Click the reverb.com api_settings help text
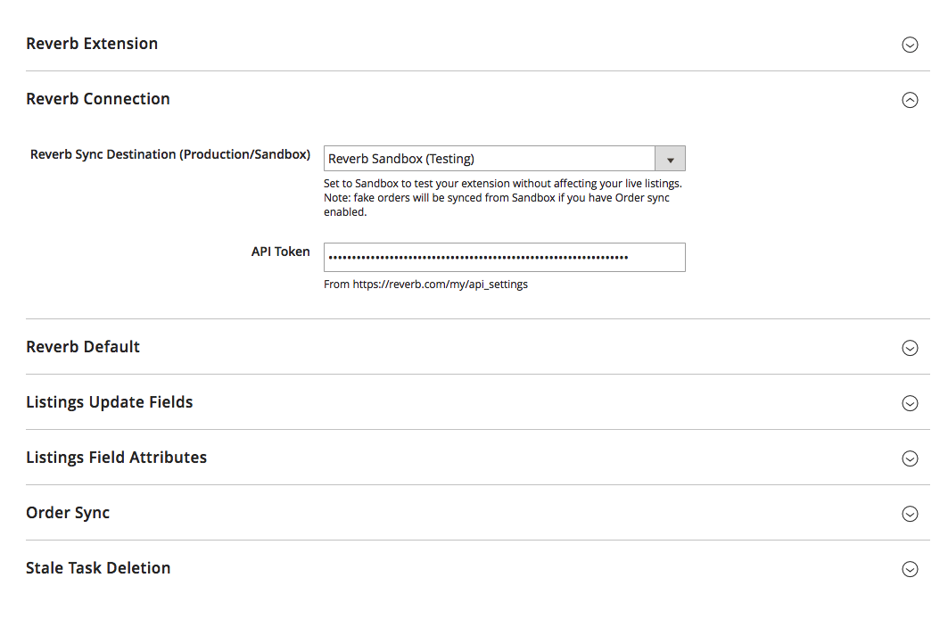Screen dimensions: 948x619 425,285
